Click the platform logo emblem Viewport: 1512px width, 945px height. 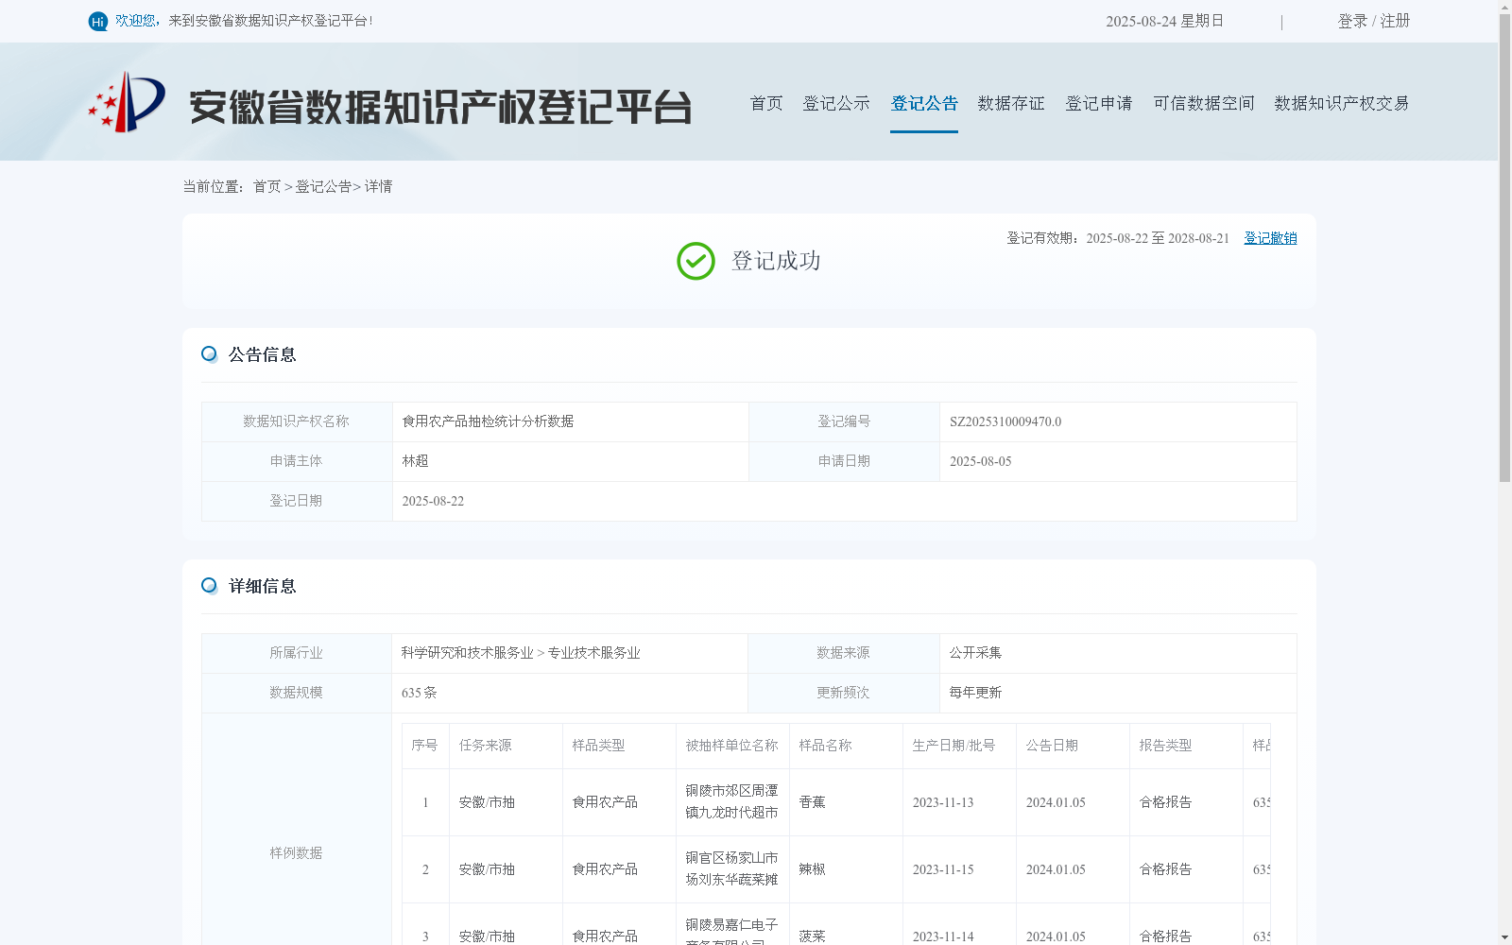pos(127,102)
